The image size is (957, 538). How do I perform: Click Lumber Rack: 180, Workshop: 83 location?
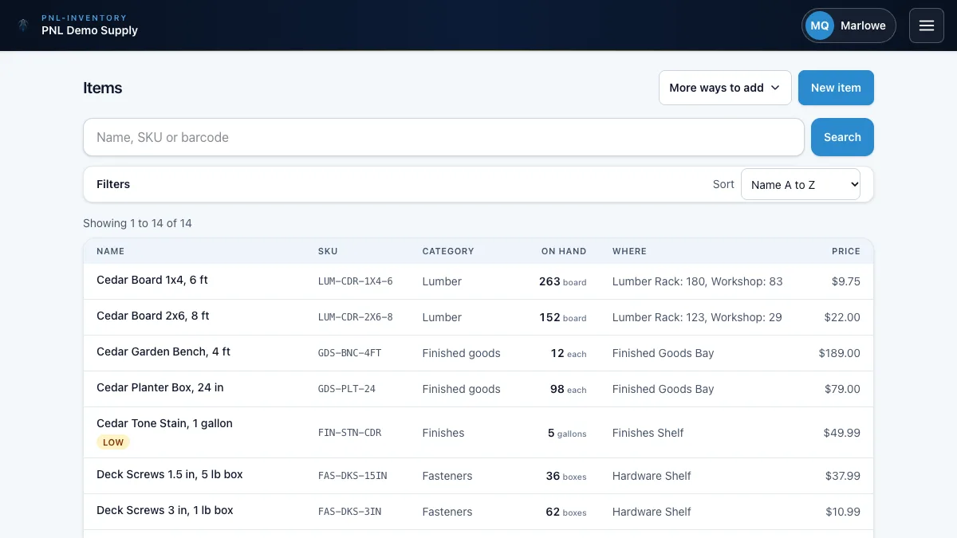click(698, 281)
